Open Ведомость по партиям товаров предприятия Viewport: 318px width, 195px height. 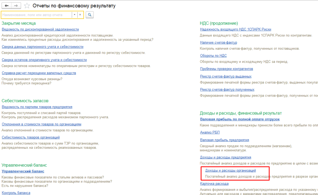(37, 107)
